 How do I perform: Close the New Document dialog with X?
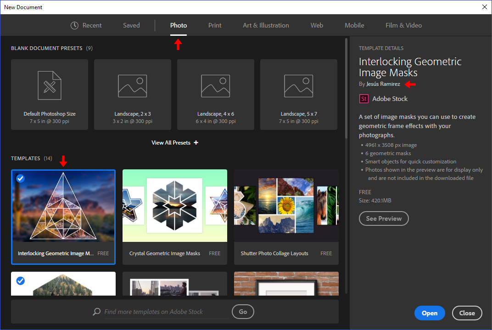tap(485, 7)
